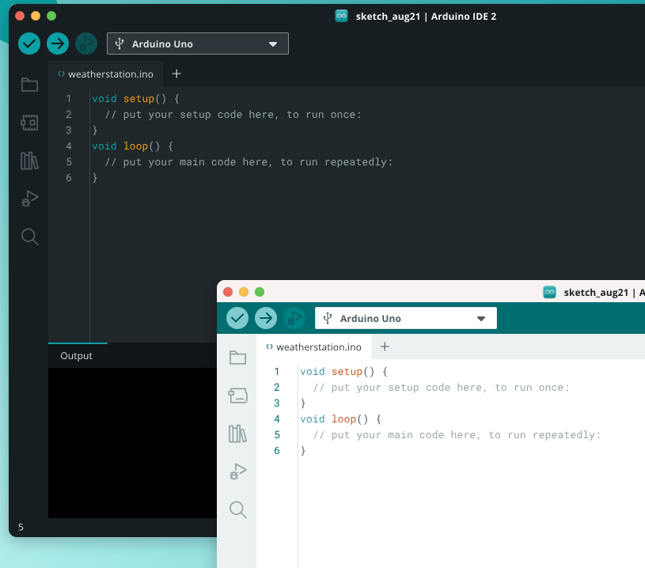Open Search panel in dark sidebar

[29, 237]
